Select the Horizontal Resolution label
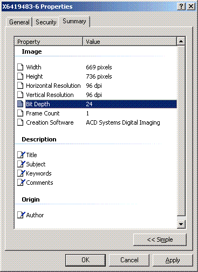The image size is (198, 272). (x=53, y=86)
